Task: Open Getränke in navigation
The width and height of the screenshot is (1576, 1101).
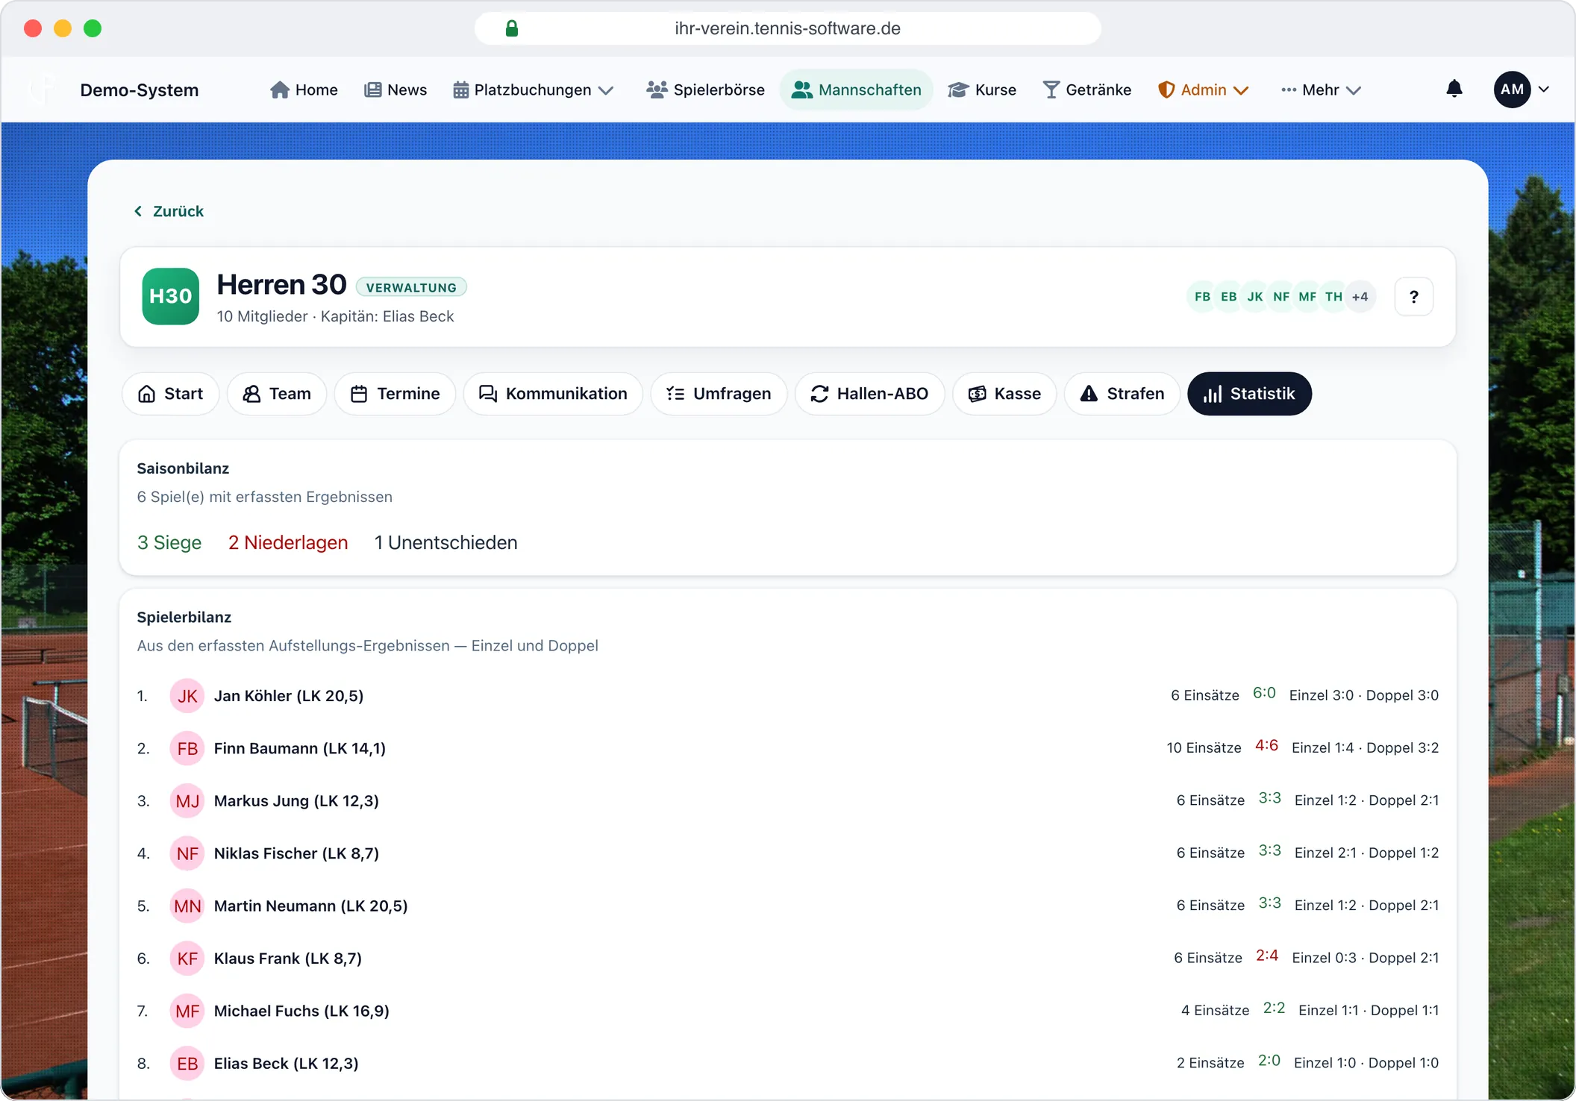Action: 1087,90
